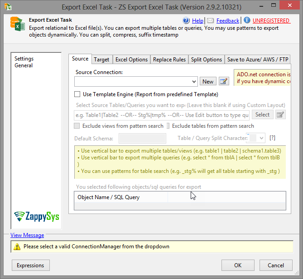Close the Export Excel Task window
Screen dimensions: 303x279
[x=289, y=5]
